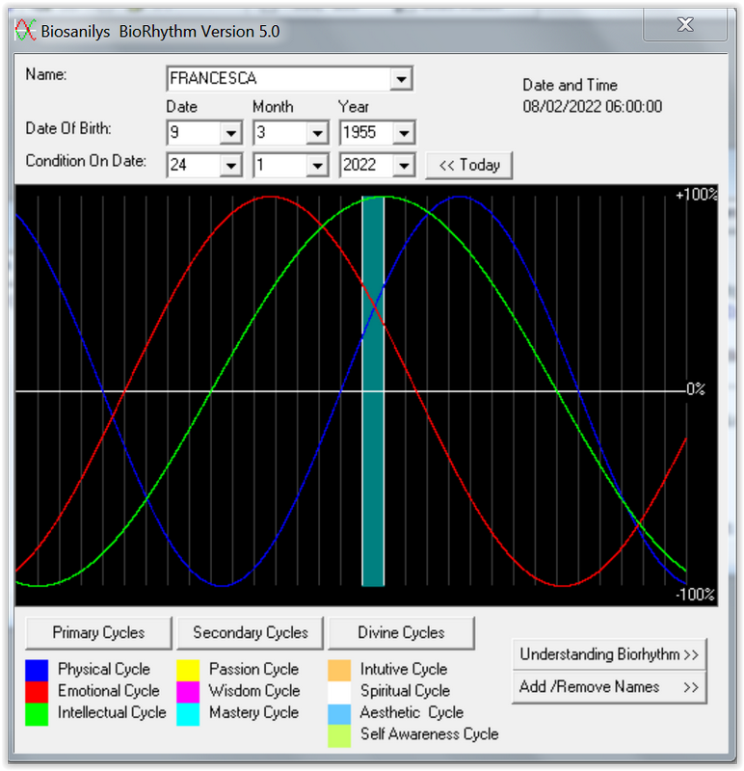Click the green Intellectual Cycle swatch
The width and height of the screenshot is (744, 771).
[x=37, y=713]
